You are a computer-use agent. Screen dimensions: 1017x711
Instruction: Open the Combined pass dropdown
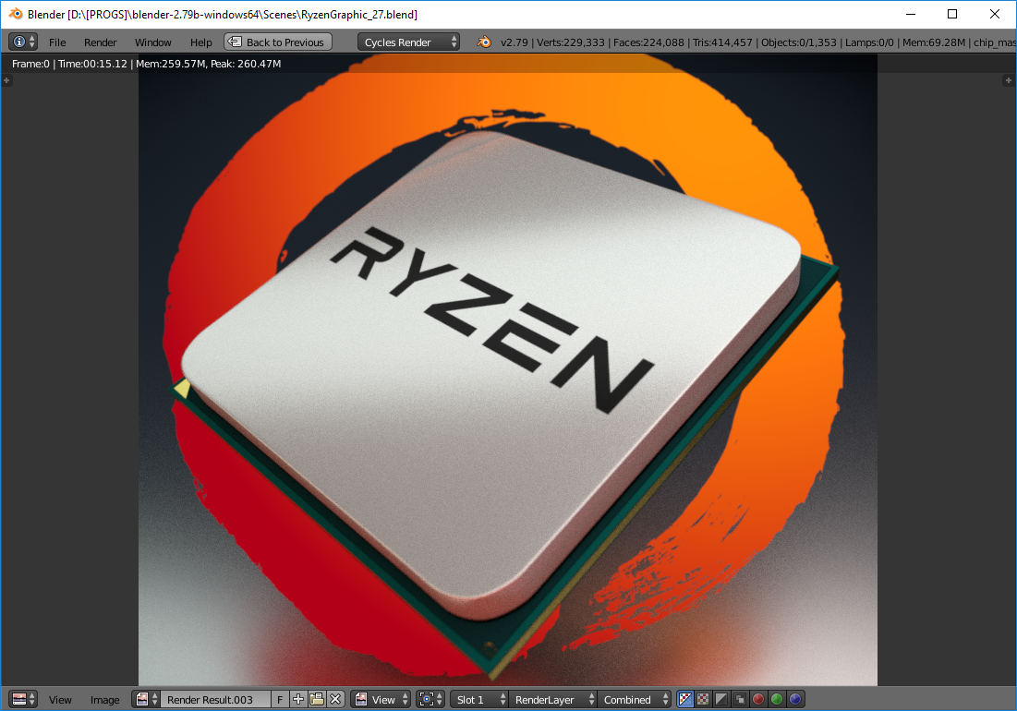pyautogui.click(x=634, y=699)
